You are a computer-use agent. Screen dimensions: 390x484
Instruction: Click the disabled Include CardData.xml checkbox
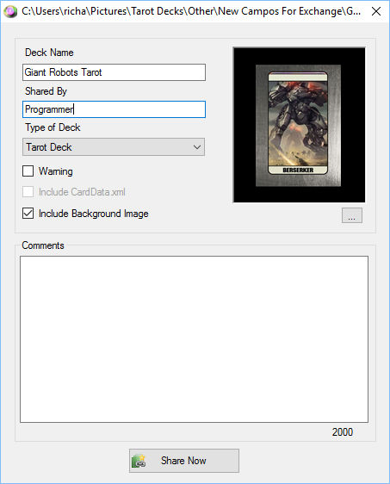[x=28, y=192]
